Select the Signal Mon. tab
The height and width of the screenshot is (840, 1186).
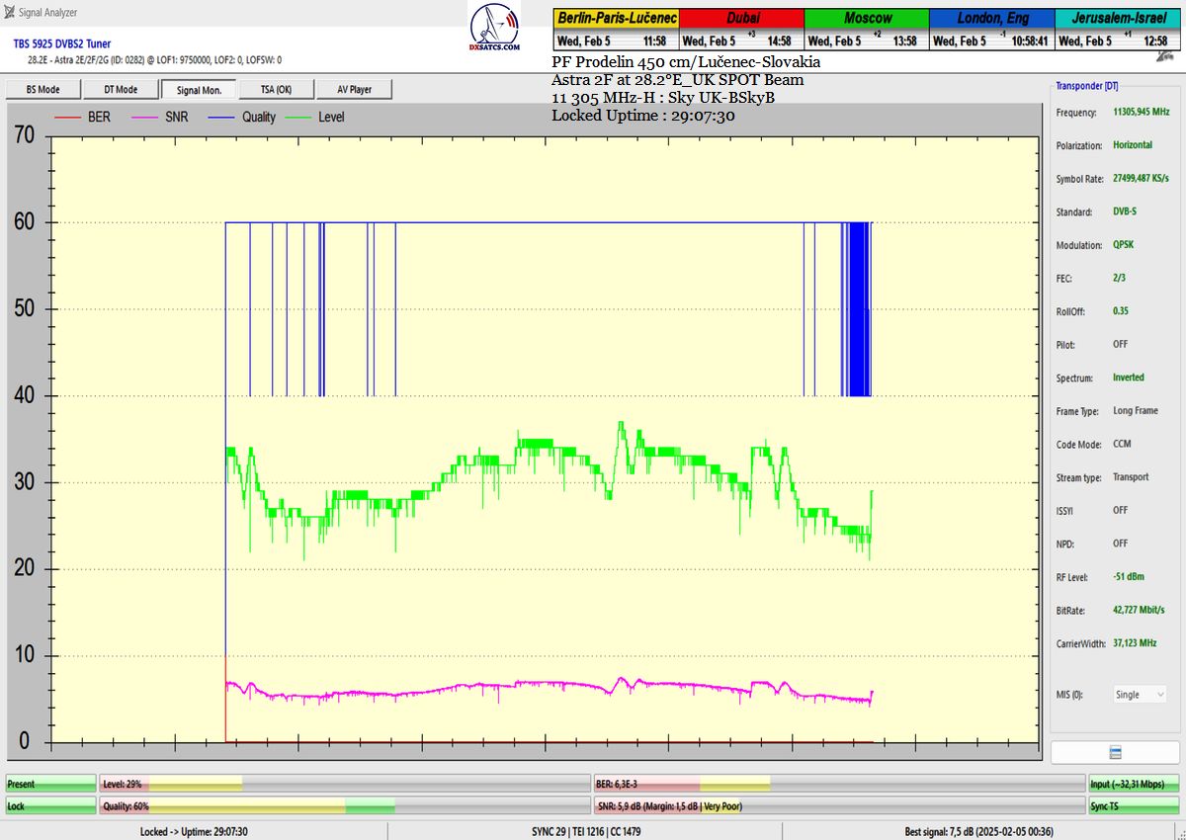coord(199,90)
